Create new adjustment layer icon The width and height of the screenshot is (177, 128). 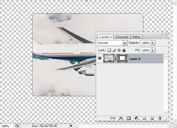(x=136, y=118)
